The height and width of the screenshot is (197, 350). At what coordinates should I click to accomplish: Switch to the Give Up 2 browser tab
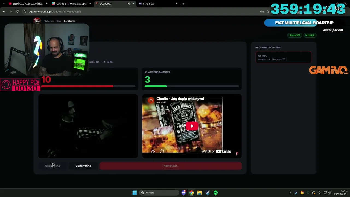point(71,4)
